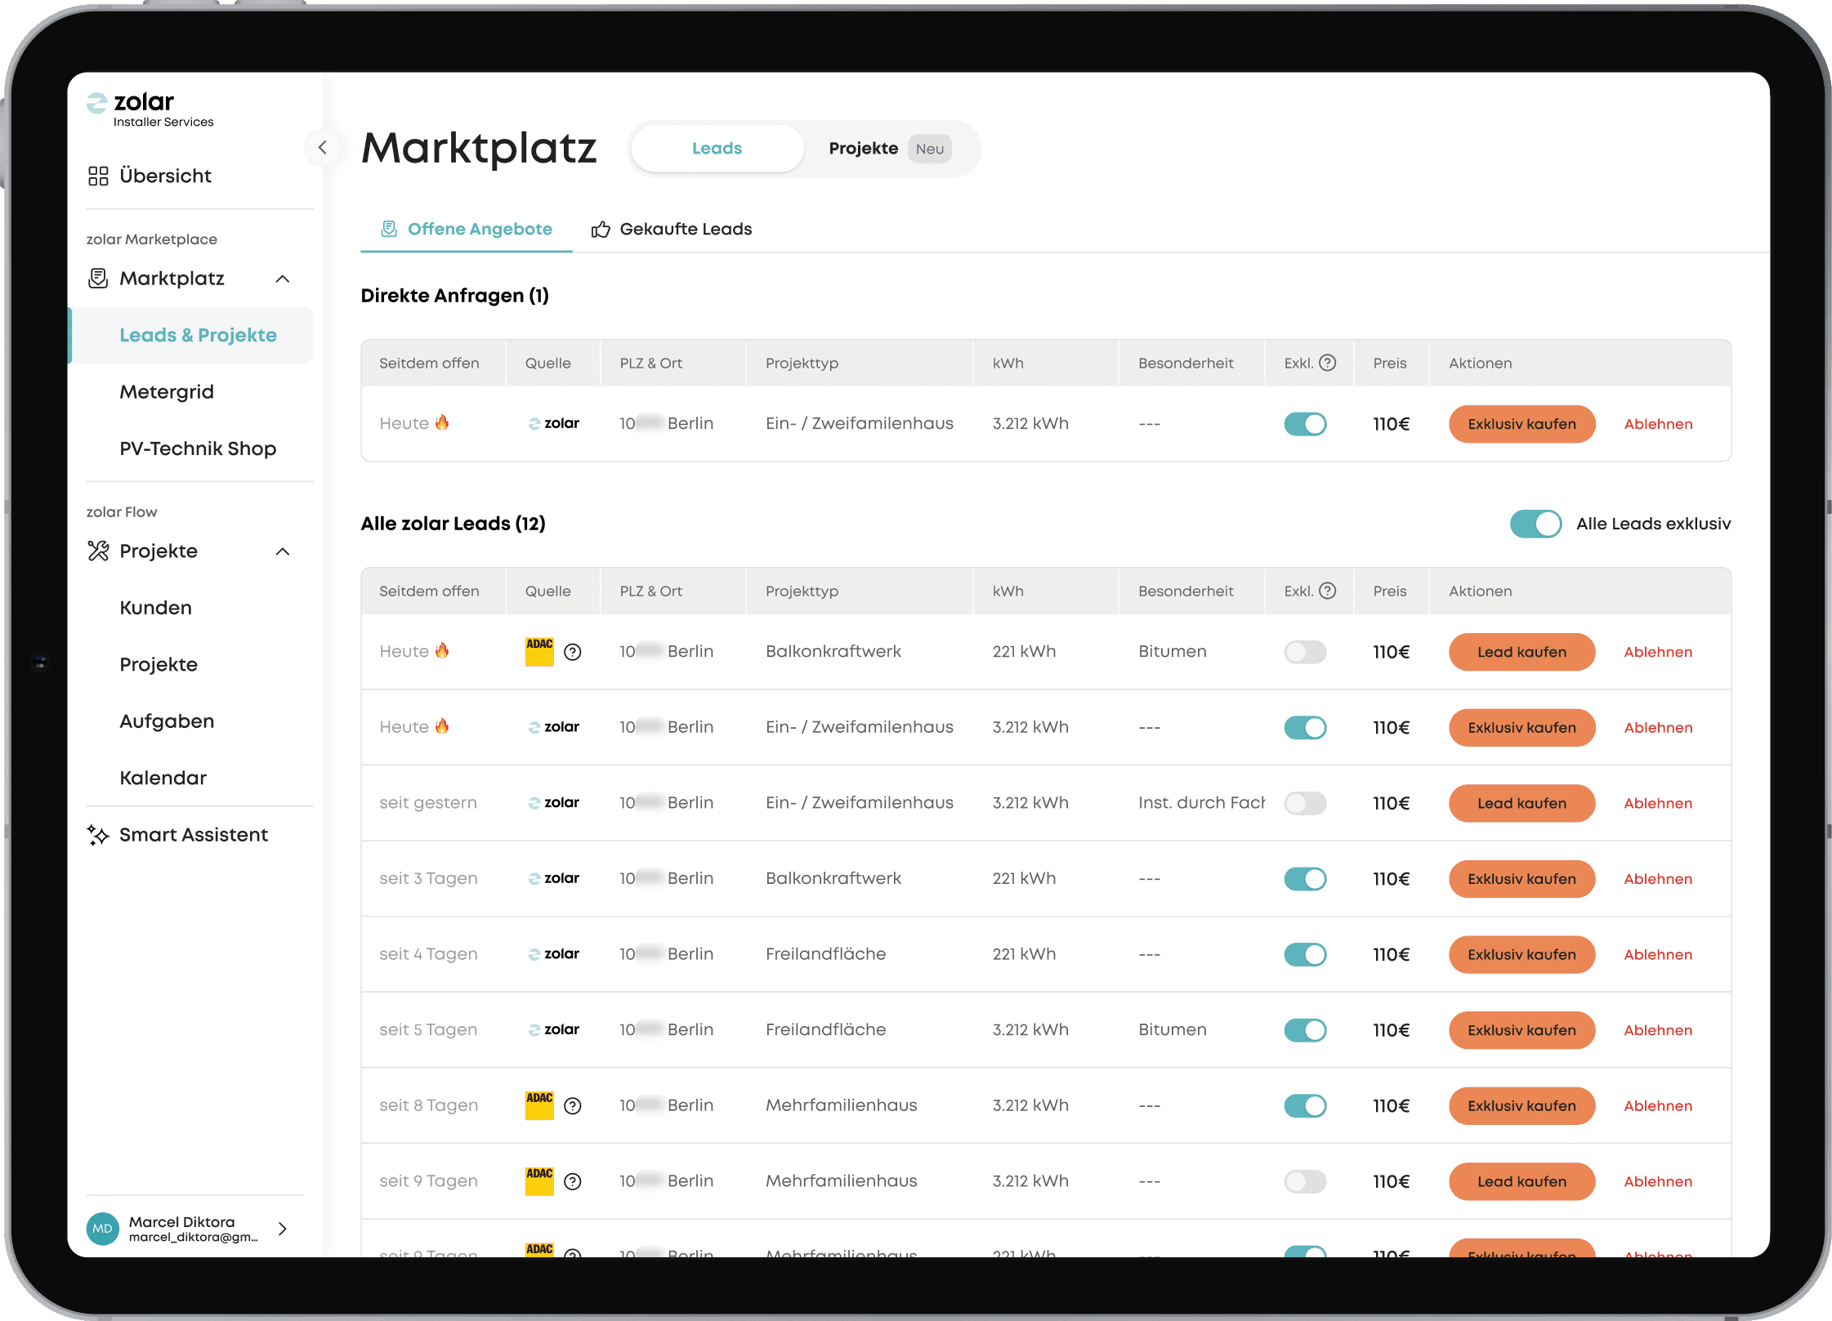Viewport: 1832px width, 1321px height.
Task: Click the Smart Assistent sparkle icon
Action: (98, 835)
